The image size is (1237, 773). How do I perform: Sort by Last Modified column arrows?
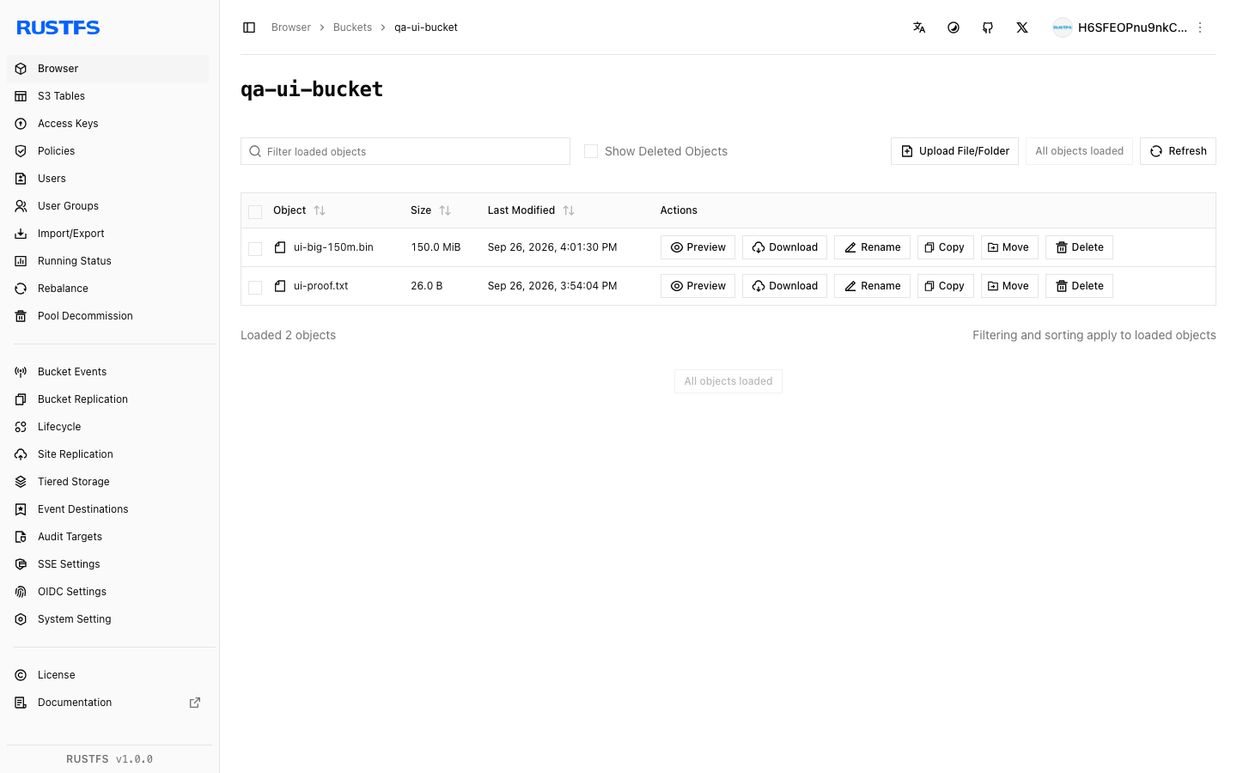point(569,210)
